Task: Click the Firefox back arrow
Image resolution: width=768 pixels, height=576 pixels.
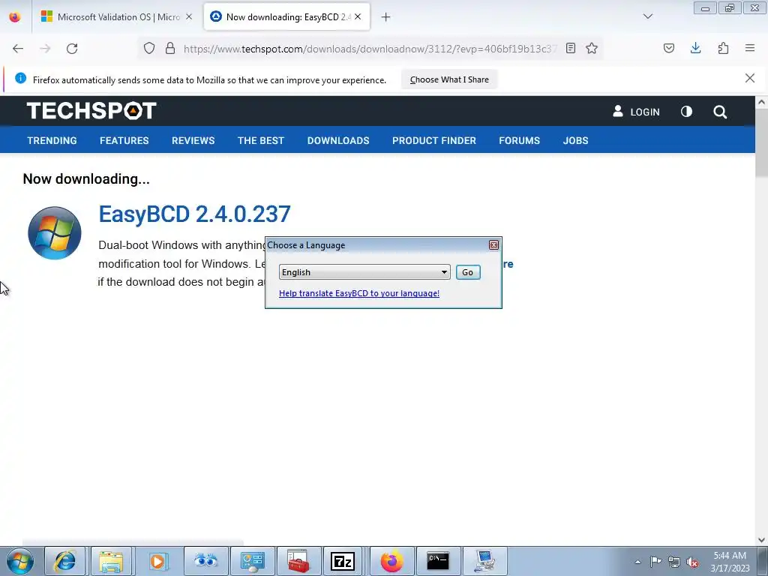Action: [x=18, y=49]
